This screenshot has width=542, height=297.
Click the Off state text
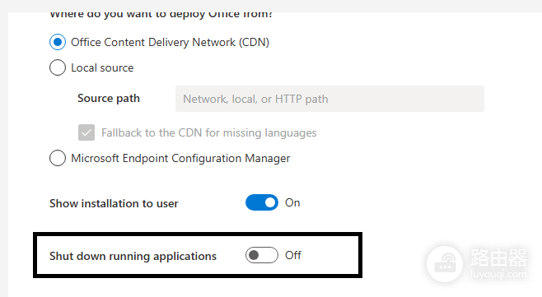pos(293,255)
